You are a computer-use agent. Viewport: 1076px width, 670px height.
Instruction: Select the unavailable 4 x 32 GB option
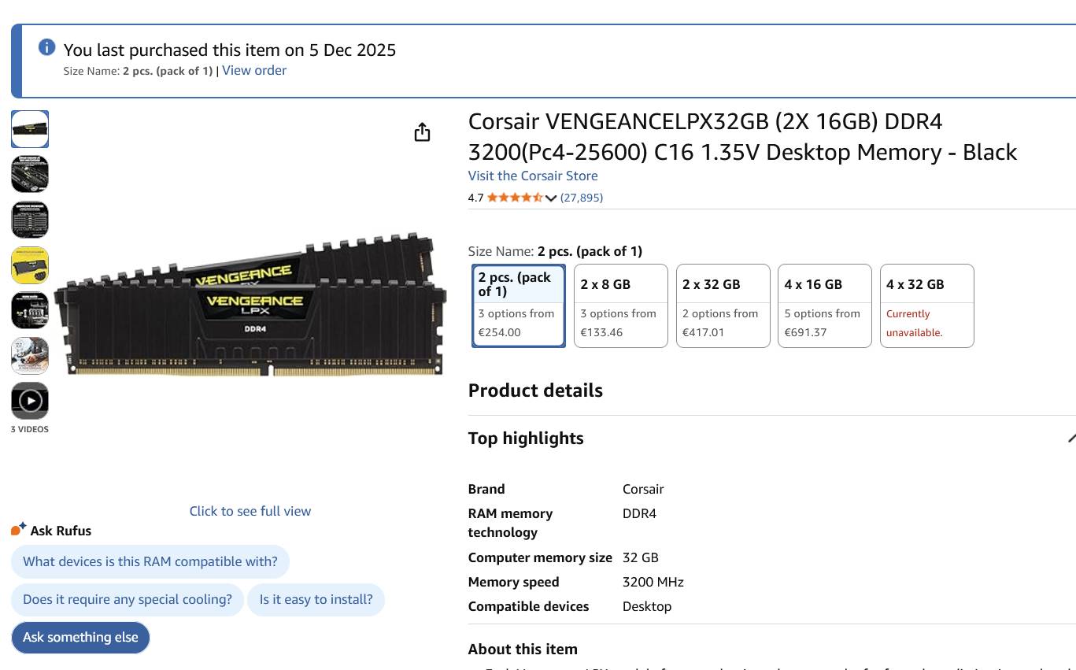(926, 305)
